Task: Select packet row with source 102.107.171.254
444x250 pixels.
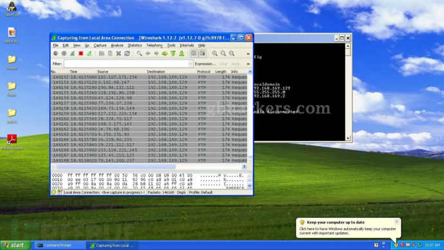Action: click(149, 77)
